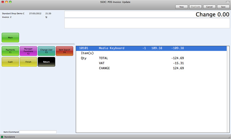Image resolution: width=231 pixels, height=139 pixels.
Task: Click the yellow Finish button
Action: point(29,62)
